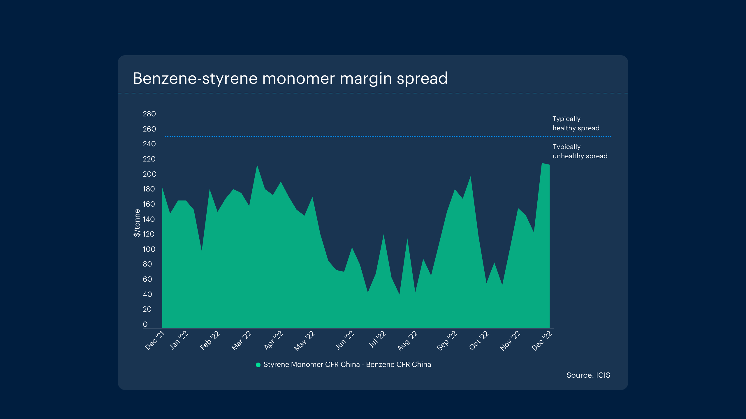Click the 280 y-axis value

point(149,114)
